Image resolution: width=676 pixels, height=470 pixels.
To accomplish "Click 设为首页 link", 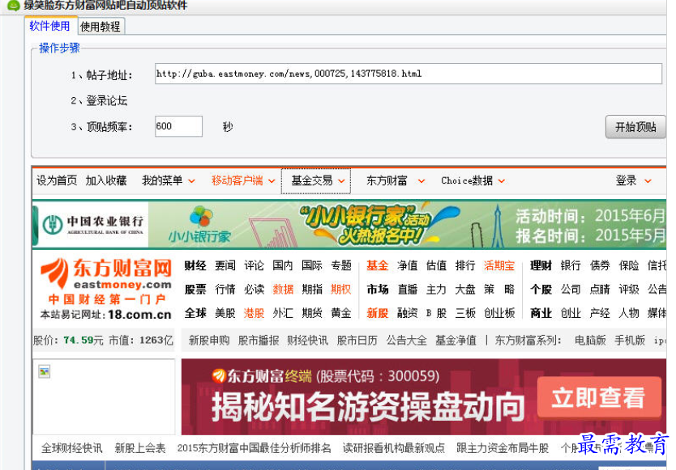I will (57, 180).
